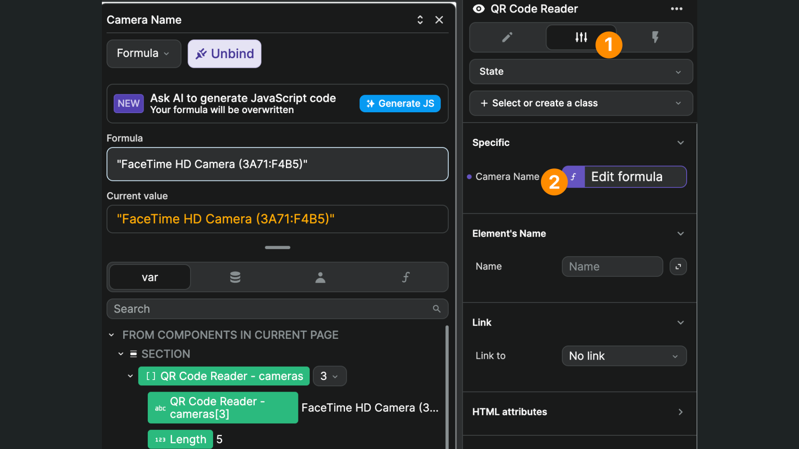Viewport: 799px width, 449px height.
Task: Expand the Name field using the resize icon
Action: [x=678, y=266]
